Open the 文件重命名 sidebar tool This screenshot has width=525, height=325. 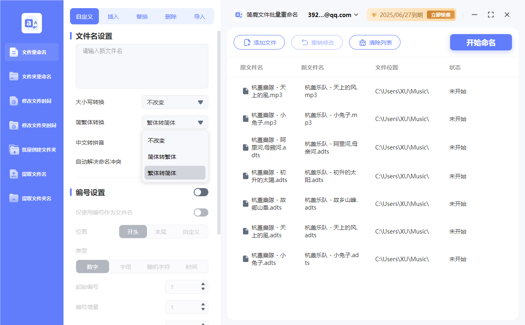click(x=31, y=52)
